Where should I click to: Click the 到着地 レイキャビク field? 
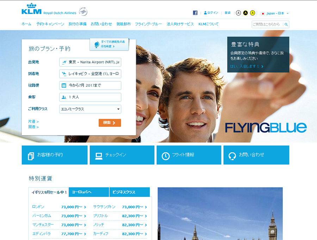(90, 74)
